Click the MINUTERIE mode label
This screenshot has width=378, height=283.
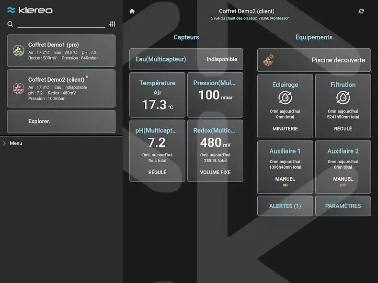coord(285,129)
